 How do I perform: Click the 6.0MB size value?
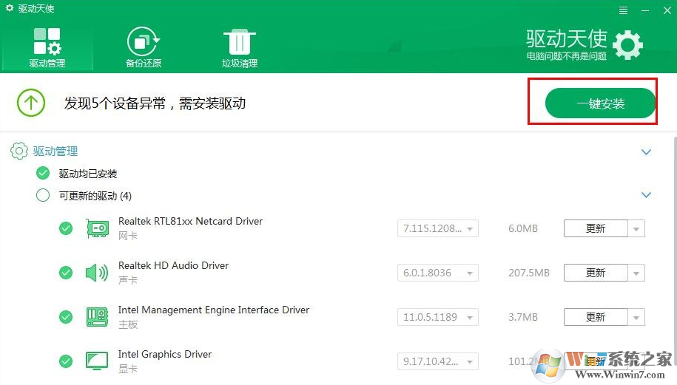click(523, 228)
